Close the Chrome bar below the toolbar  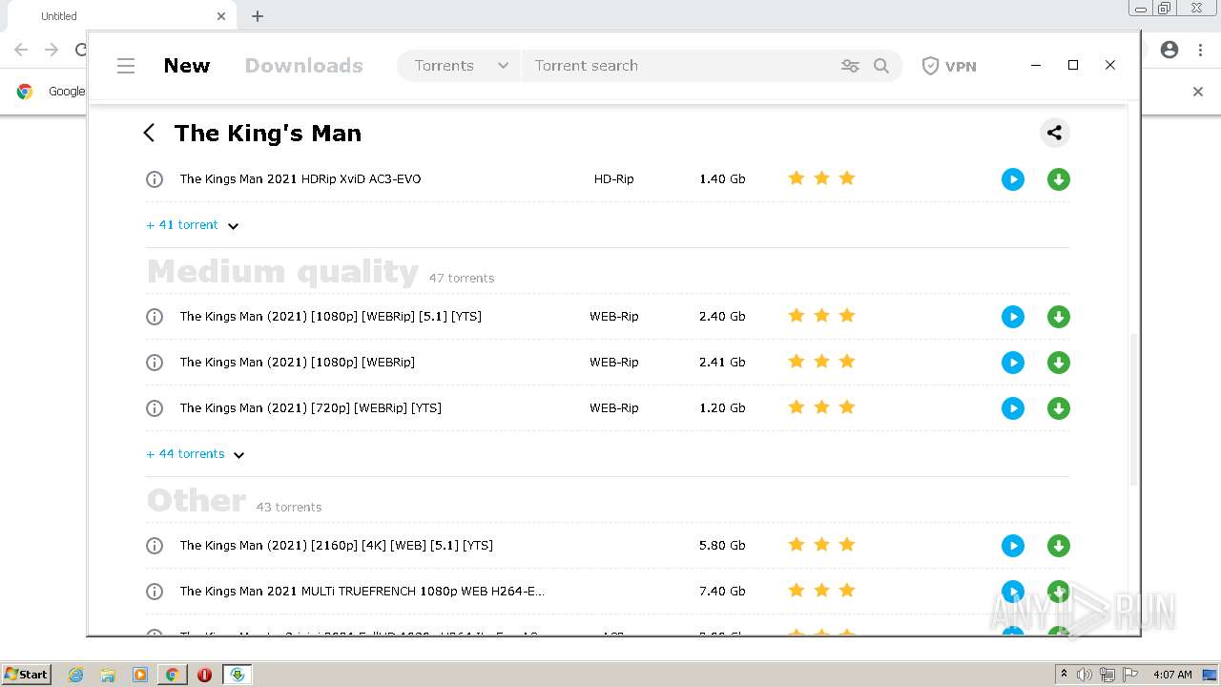[1198, 92]
